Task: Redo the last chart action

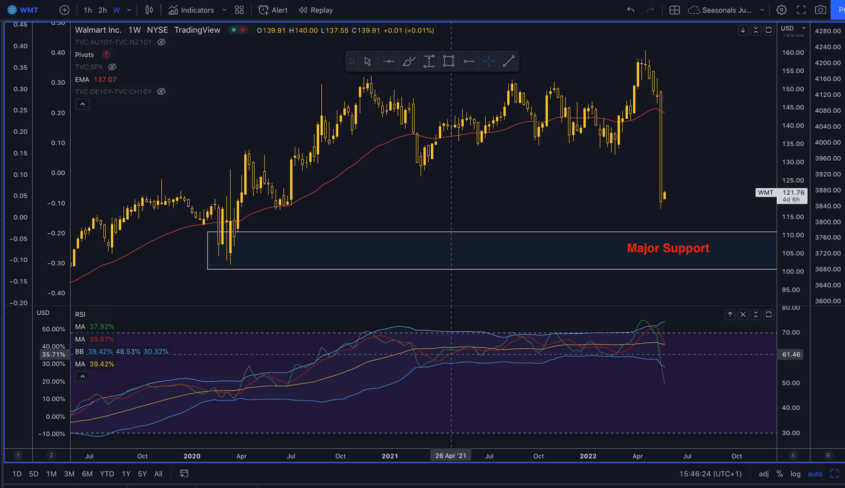Action: point(650,10)
